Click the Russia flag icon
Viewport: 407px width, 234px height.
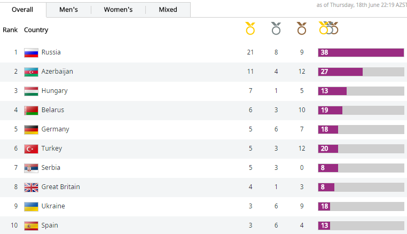click(31, 52)
